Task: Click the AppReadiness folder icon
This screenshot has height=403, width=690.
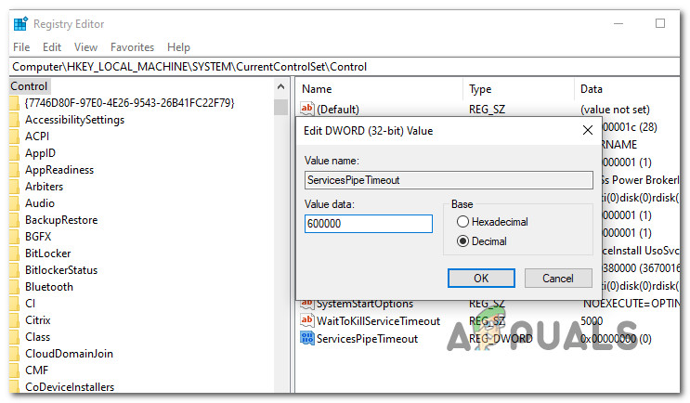Action: click(14, 170)
